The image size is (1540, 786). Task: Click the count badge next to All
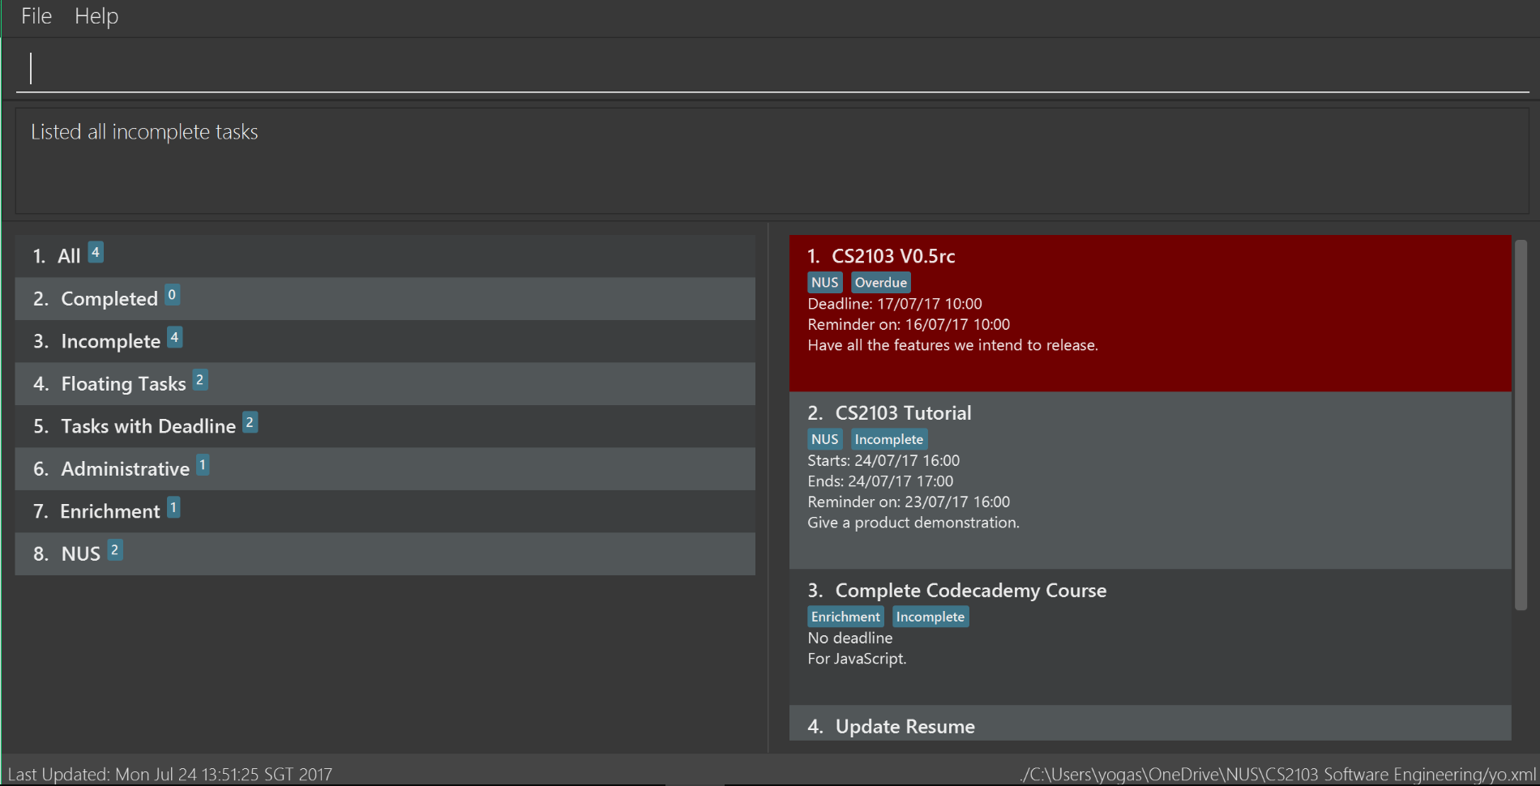click(x=96, y=252)
